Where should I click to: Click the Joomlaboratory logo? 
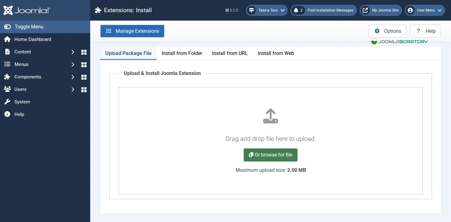pos(399,42)
